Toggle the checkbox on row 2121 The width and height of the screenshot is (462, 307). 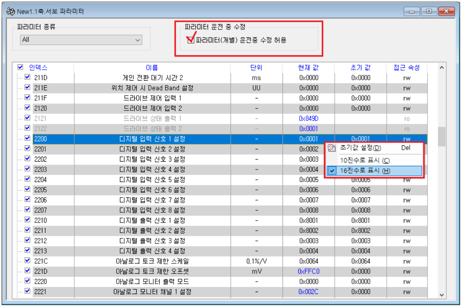click(27, 118)
